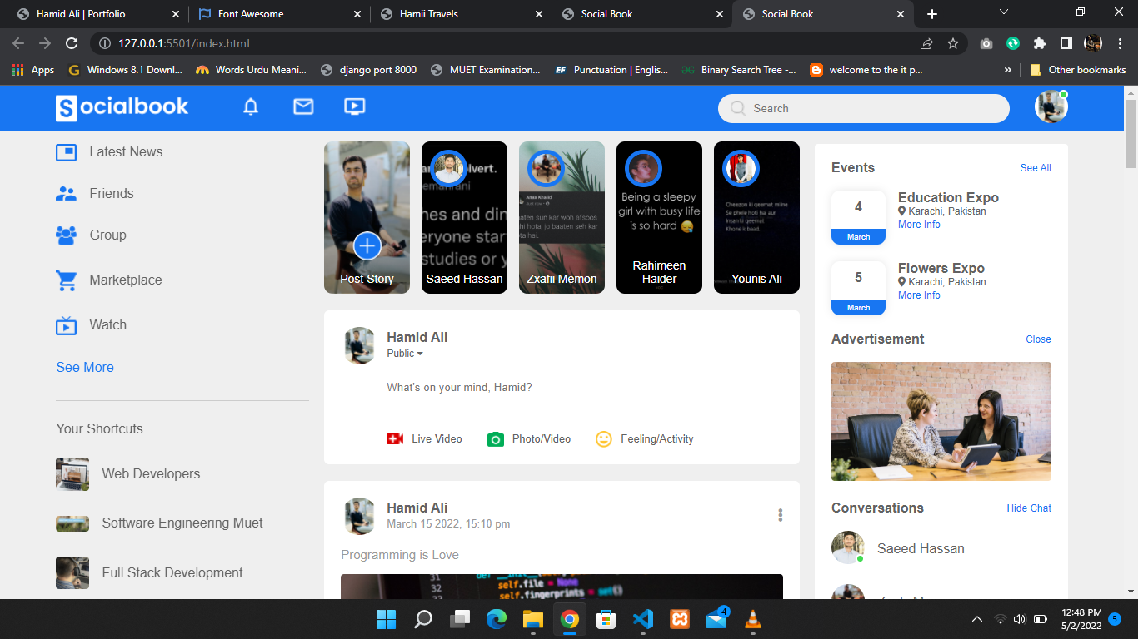The height and width of the screenshot is (639, 1138).
Task: Open Marketplace via the shopping cart icon
Action: pos(66,280)
